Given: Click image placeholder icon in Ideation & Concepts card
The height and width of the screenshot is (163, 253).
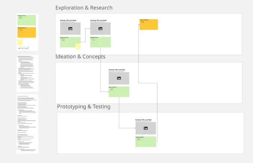Looking at the screenshot, I should pos(119,78).
